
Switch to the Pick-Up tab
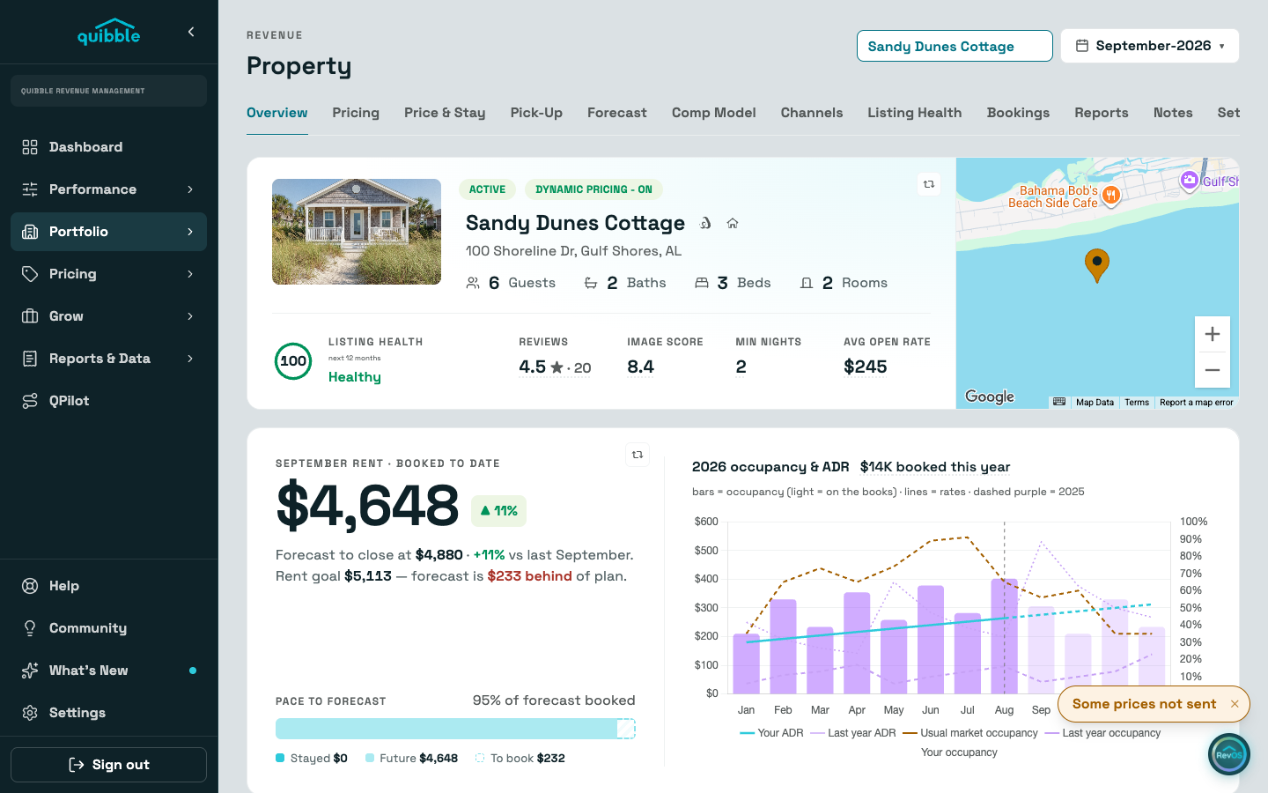pyautogui.click(x=536, y=113)
